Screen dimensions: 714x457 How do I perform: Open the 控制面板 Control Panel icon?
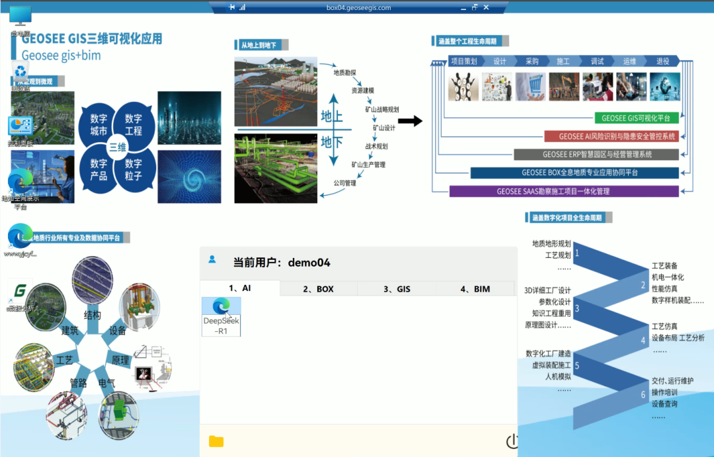tap(20, 127)
